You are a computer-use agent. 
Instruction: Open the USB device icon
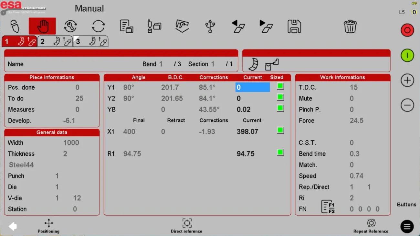pyautogui.click(x=210, y=26)
